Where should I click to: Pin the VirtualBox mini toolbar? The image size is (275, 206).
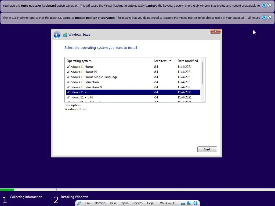79,203
